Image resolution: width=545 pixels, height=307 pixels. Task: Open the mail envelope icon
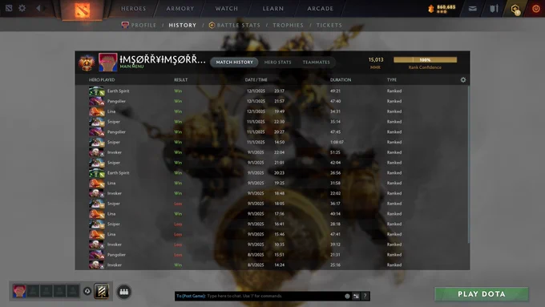pyautogui.click(x=472, y=9)
